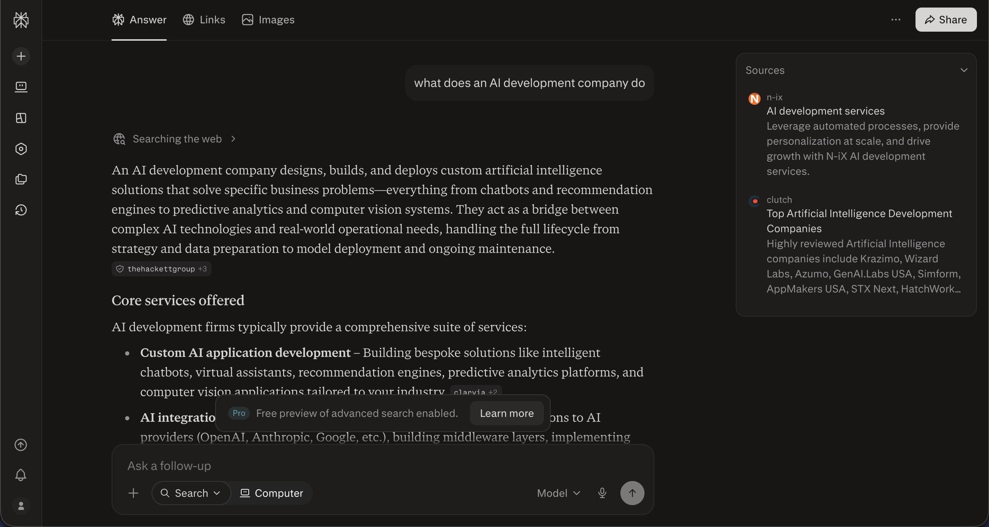Click the Sources panel title

[x=765, y=70]
